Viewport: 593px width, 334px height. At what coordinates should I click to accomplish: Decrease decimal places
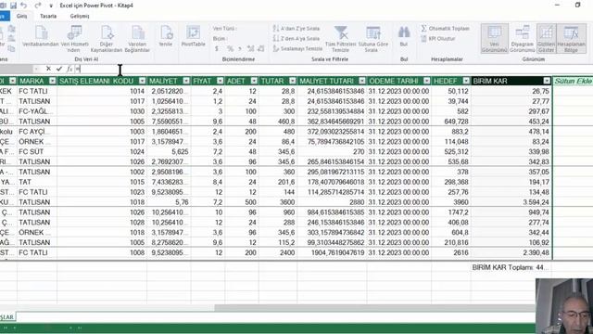pos(261,49)
